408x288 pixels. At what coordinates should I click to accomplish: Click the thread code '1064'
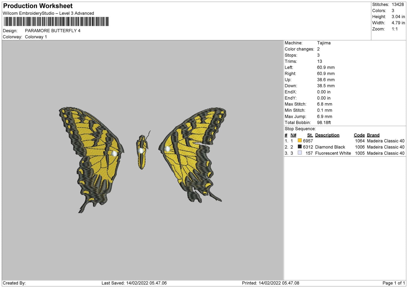(x=360, y=141)
